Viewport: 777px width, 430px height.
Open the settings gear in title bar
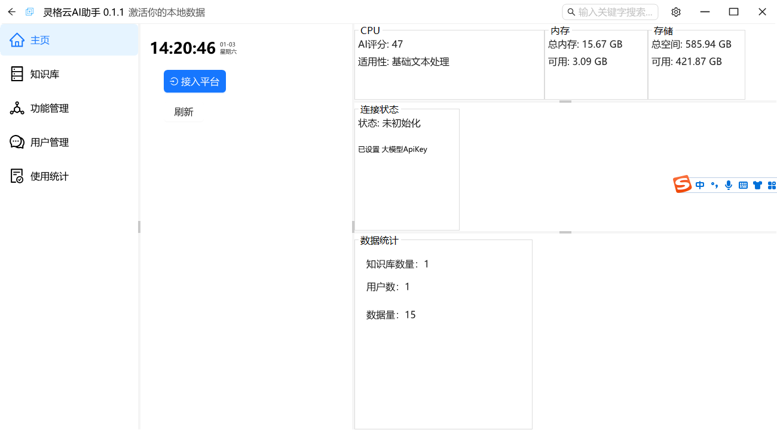pos(675,11)
